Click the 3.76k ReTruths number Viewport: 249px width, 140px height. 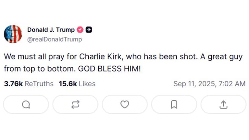[x=13, y=84]
